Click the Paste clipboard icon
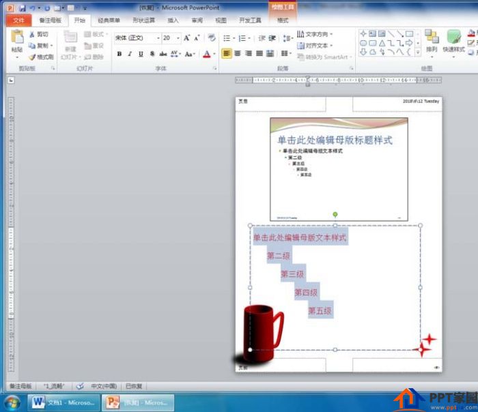Viewport: 478px width, 412px height. tap(17, 37)
